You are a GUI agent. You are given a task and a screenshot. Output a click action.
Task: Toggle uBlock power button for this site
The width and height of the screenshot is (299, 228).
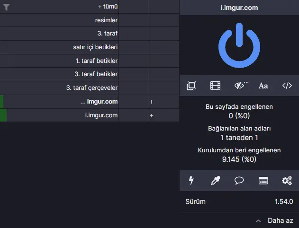click(x=239, y=45)
